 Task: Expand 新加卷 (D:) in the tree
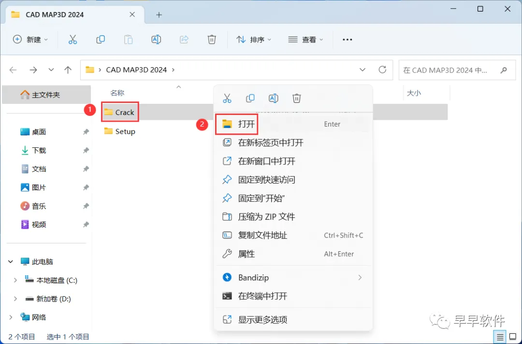coord(15,299)
